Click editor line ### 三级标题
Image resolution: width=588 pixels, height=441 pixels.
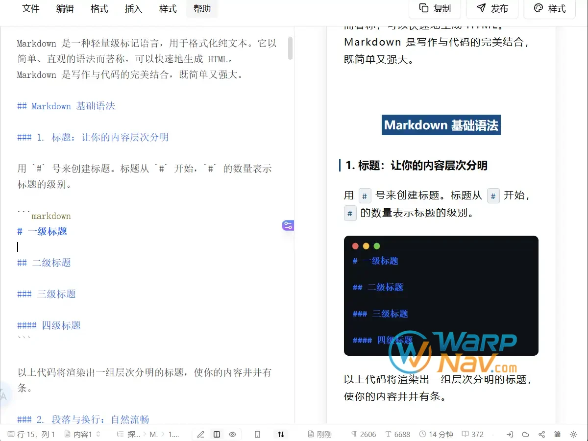pos(47,294)
